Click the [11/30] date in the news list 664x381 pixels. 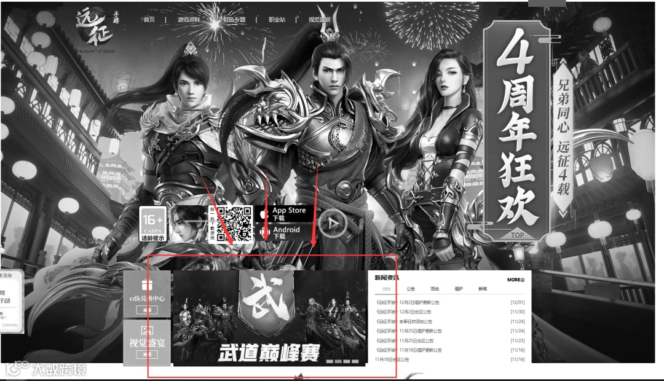click(518, 312)
